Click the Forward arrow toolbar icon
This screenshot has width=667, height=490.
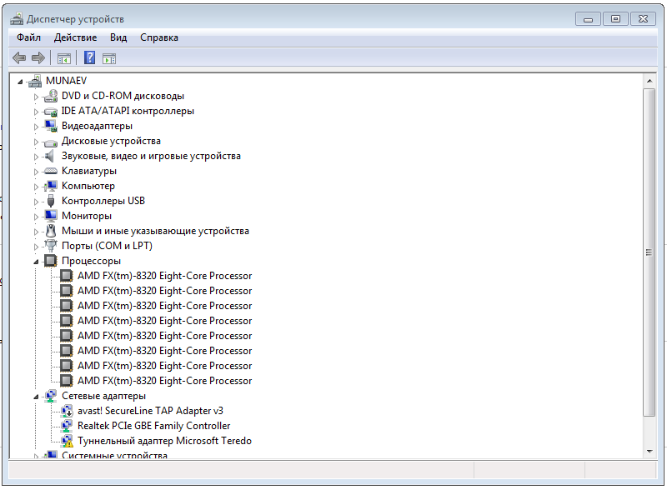pyautogui.click(x=38, y=57)
